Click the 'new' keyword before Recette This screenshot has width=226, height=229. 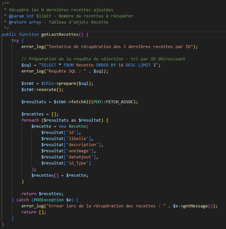pos(62,126)
